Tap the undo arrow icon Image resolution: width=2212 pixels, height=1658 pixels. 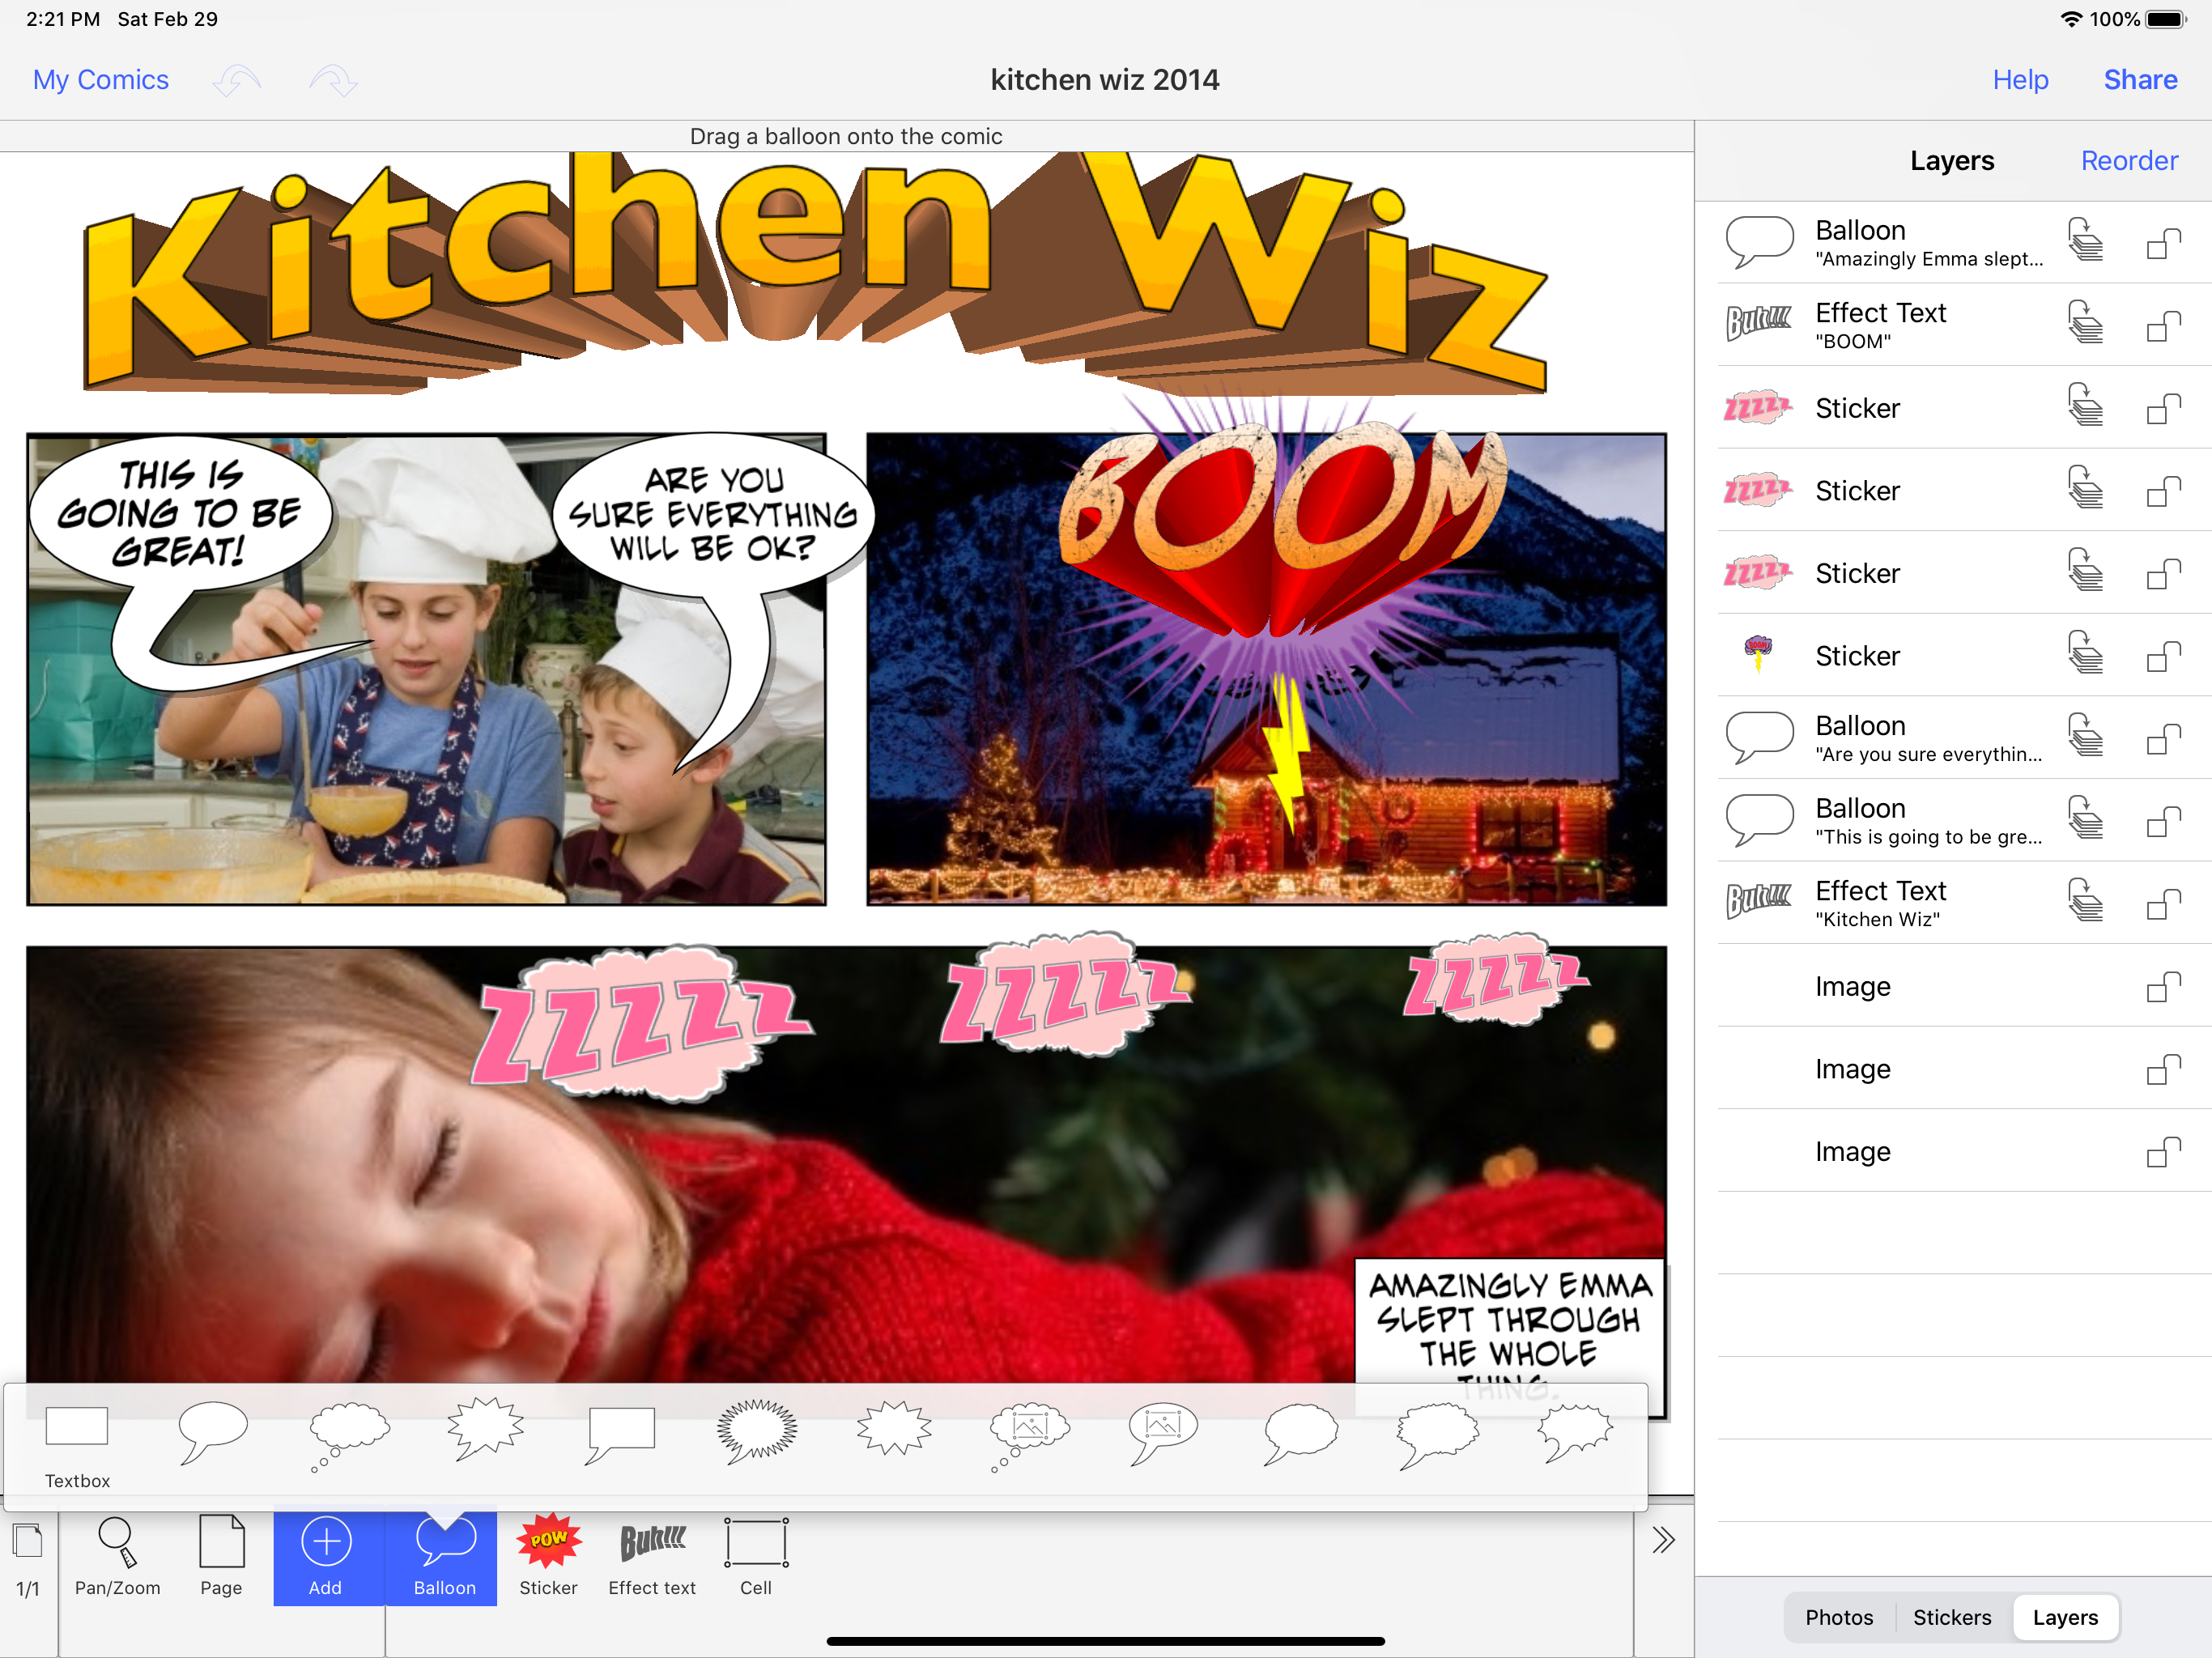pos(238,80)
